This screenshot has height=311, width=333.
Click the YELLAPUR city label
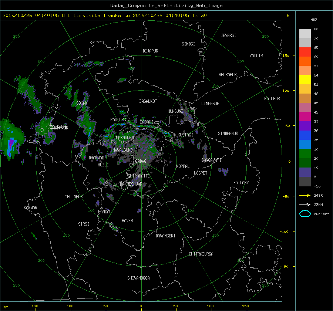point(74,197)
